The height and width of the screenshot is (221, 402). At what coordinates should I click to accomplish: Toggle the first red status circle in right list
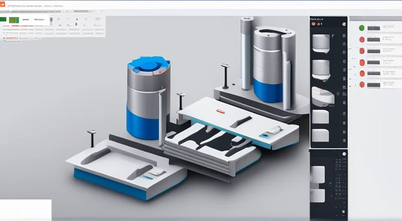pos(361,39)
